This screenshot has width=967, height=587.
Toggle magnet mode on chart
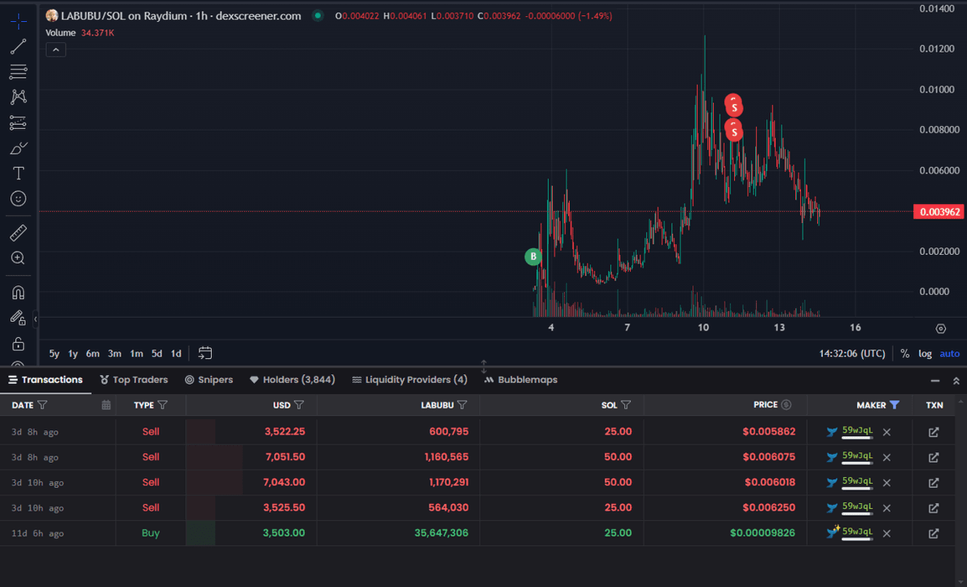pos(18,293)
